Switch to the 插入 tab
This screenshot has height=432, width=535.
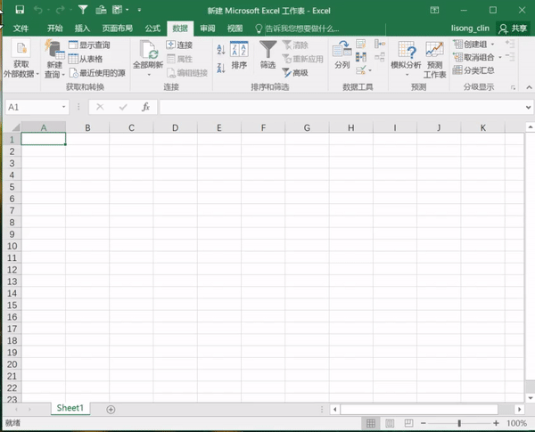pos(82,29)
